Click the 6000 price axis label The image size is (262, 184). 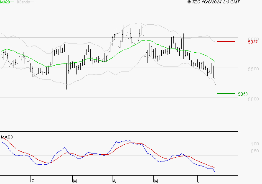point(253,39)
